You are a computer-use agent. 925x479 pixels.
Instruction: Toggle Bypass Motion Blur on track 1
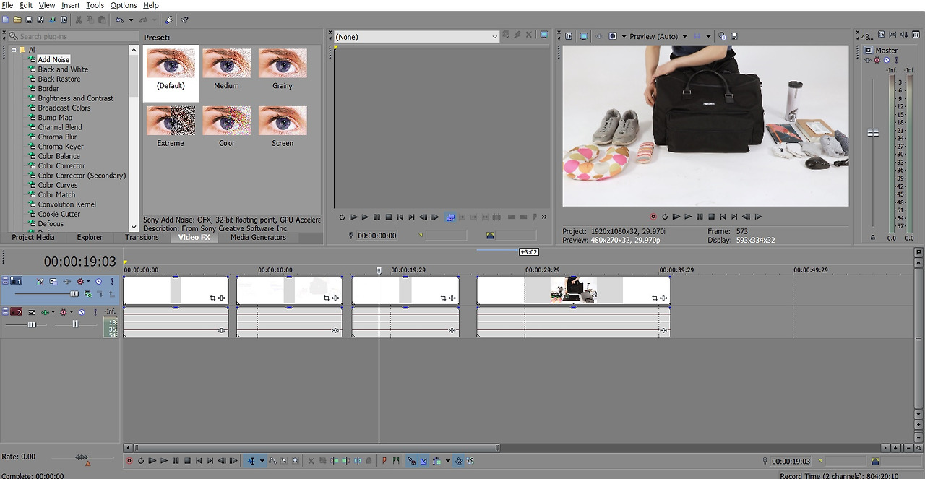[x=40, y=282]
